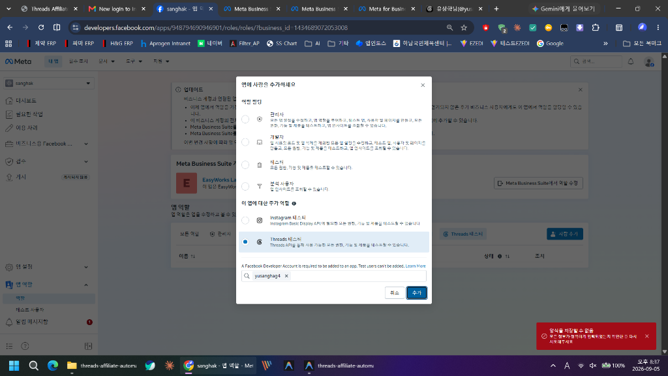668x376 pixels.
Task: Click the list icon at sidebar bottom
Action: 9,346
